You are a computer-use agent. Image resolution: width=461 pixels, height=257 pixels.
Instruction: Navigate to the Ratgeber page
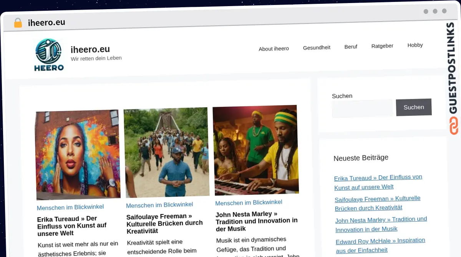tap(382, 46)
